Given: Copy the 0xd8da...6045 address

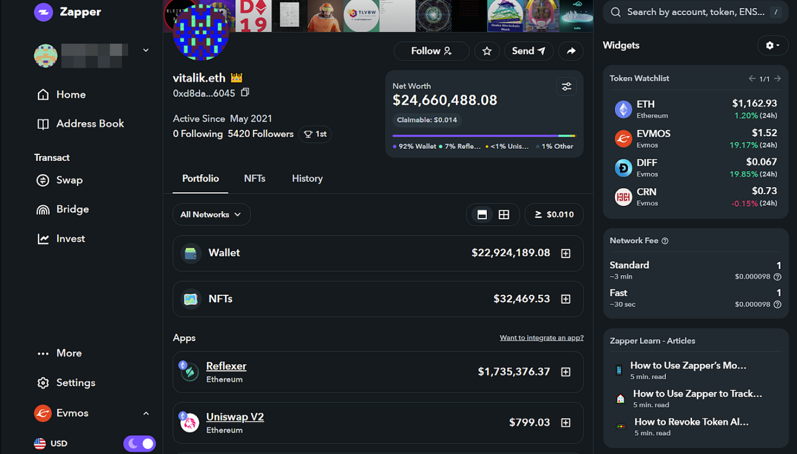Looking at the screenshot, I should pyautogui.click(x=245, y=92).
